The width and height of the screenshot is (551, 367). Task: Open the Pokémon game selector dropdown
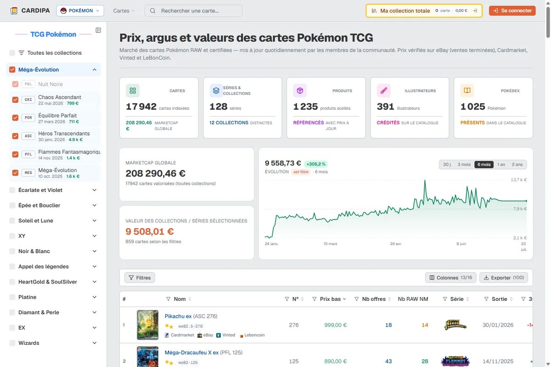(x=80, y=11)
